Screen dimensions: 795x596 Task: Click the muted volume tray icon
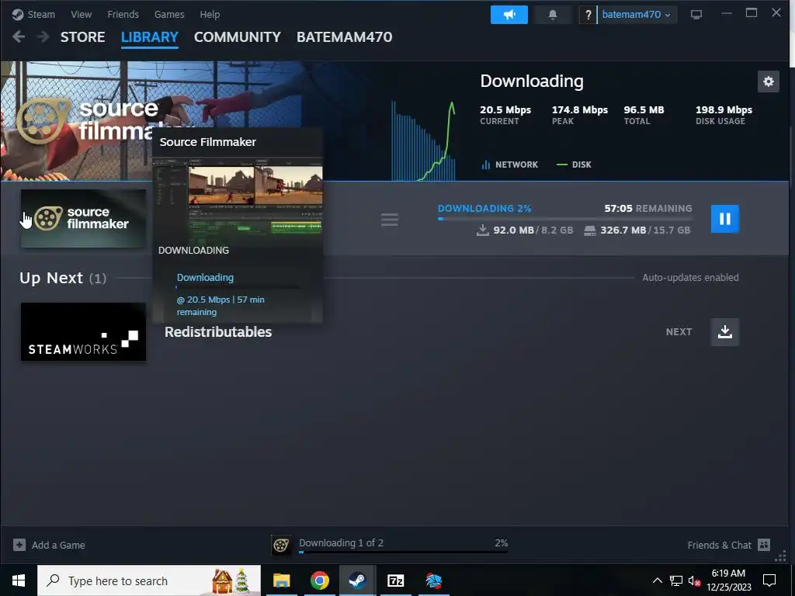[x=694, y=580]
